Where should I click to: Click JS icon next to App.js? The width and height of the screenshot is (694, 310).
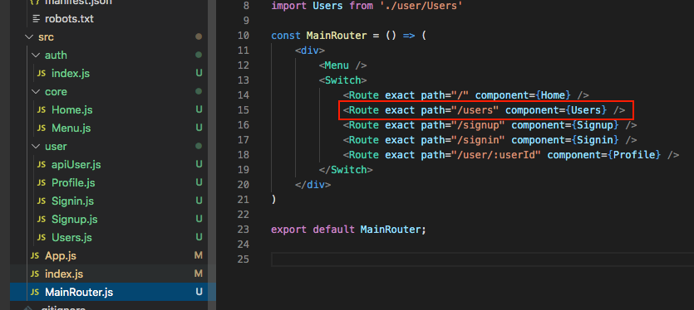35,255
